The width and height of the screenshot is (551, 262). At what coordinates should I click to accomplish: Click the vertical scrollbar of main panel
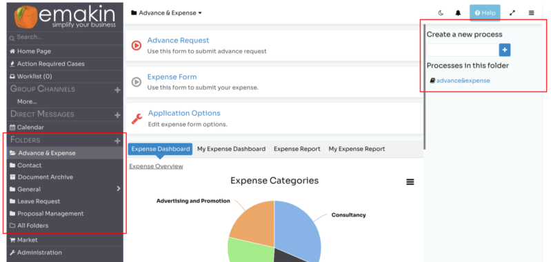(425, 87)
